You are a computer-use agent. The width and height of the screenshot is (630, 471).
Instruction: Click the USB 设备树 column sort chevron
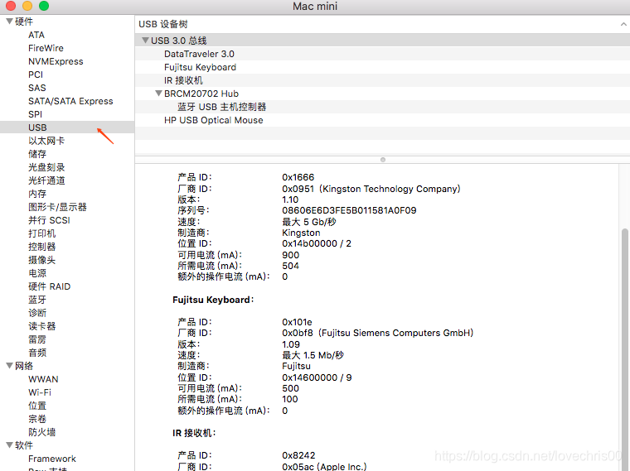coord(623,24)
